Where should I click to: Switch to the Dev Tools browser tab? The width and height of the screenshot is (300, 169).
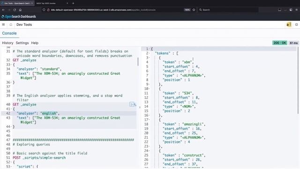(x=17, y=3)
